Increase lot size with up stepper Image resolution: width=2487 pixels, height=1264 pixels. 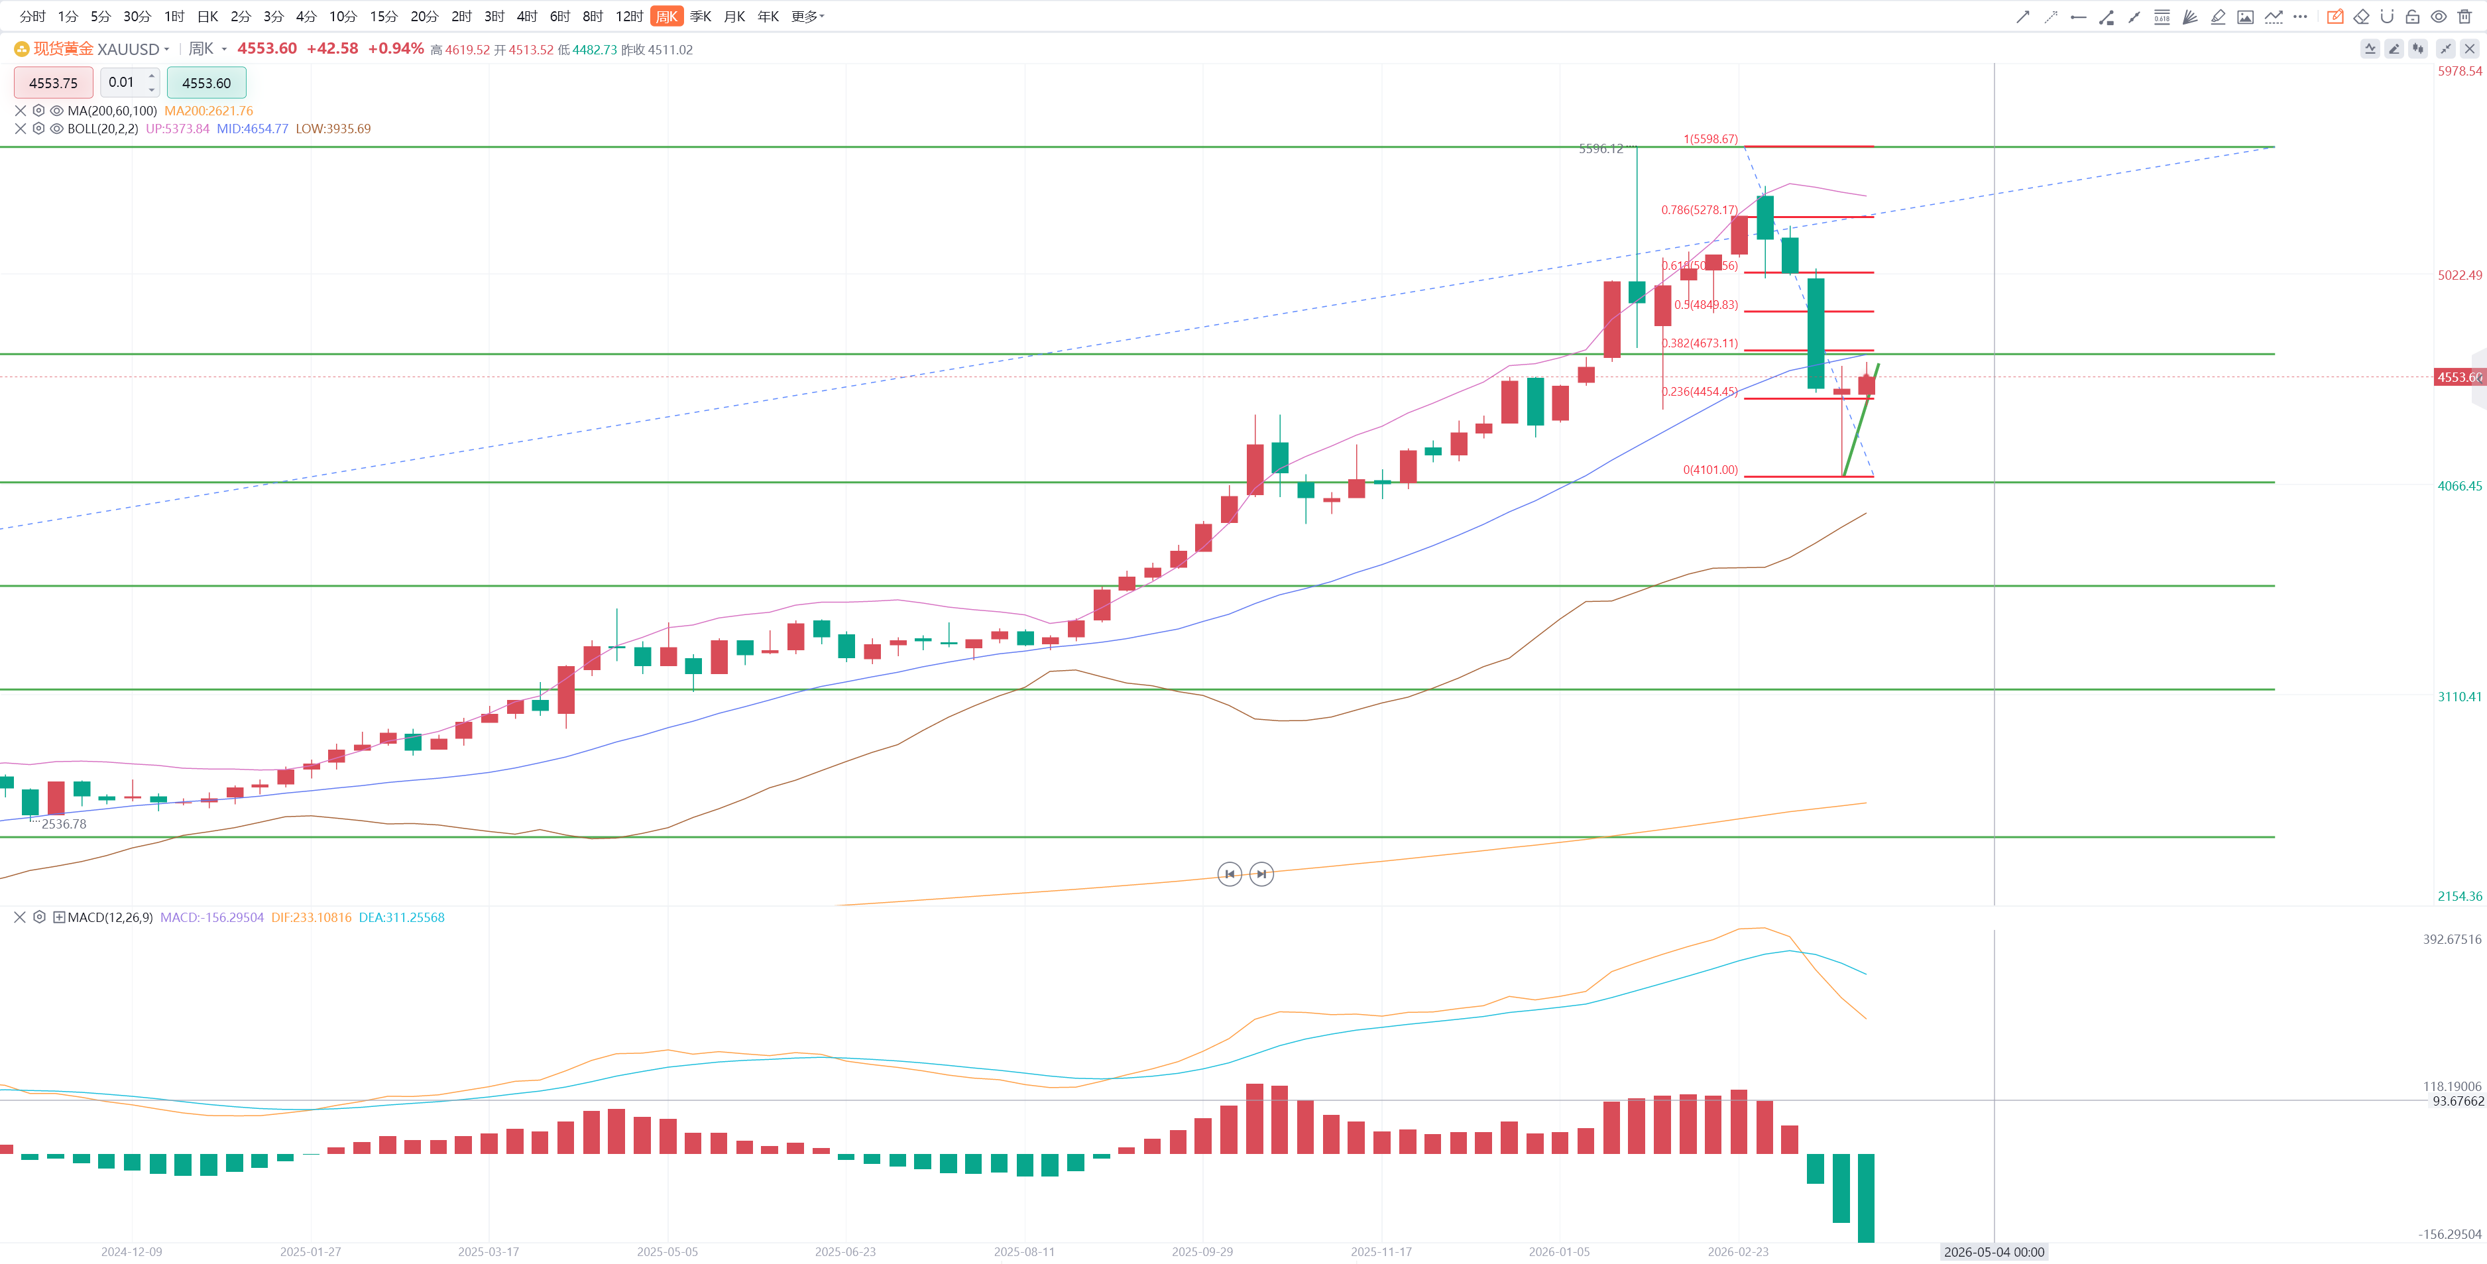(152, 76)
